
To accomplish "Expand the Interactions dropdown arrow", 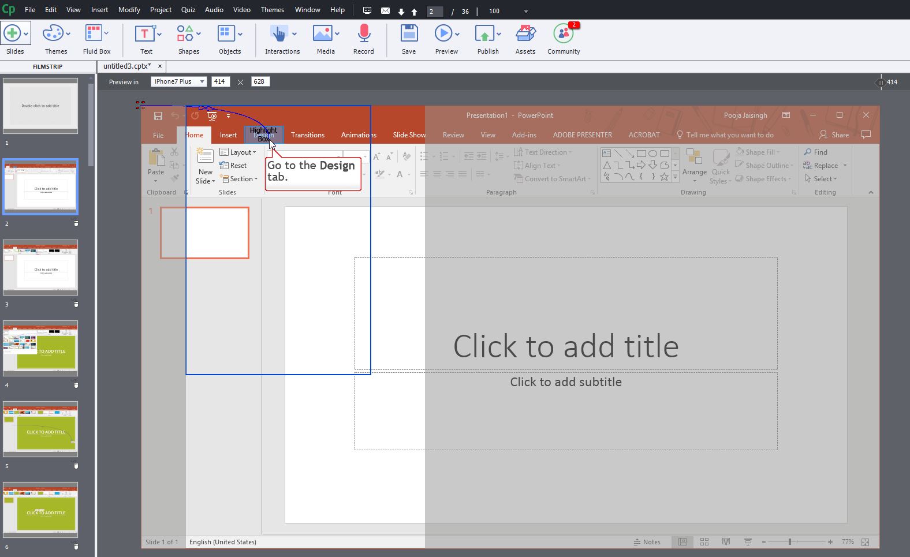I will [294, 34].
